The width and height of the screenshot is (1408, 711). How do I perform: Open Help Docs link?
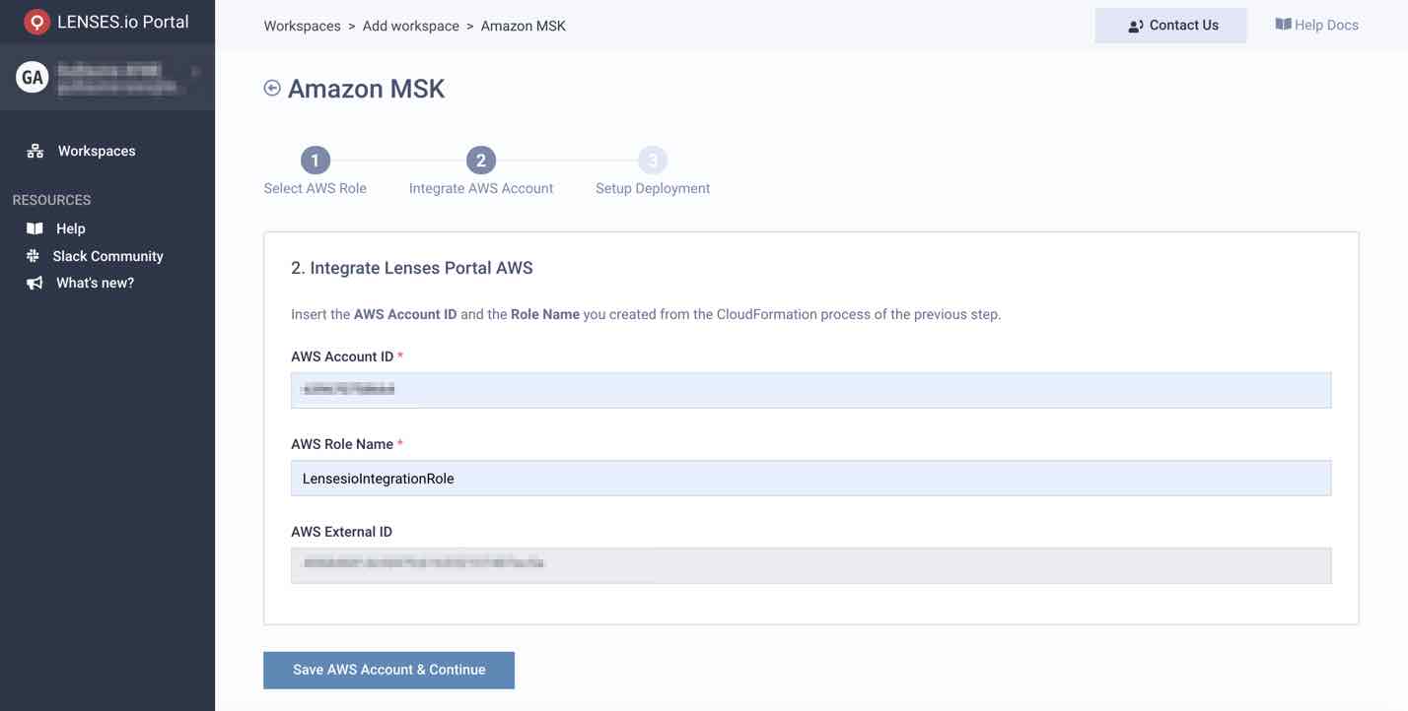point(1316,25)
